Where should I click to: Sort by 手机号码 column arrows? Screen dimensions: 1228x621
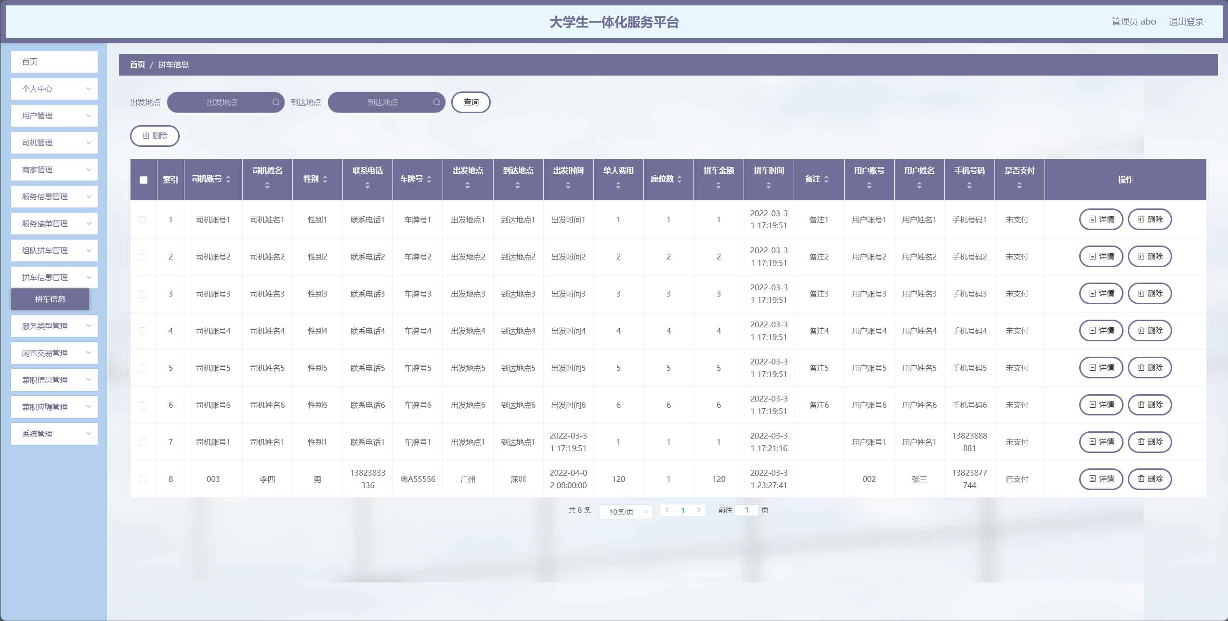point(969,185)
